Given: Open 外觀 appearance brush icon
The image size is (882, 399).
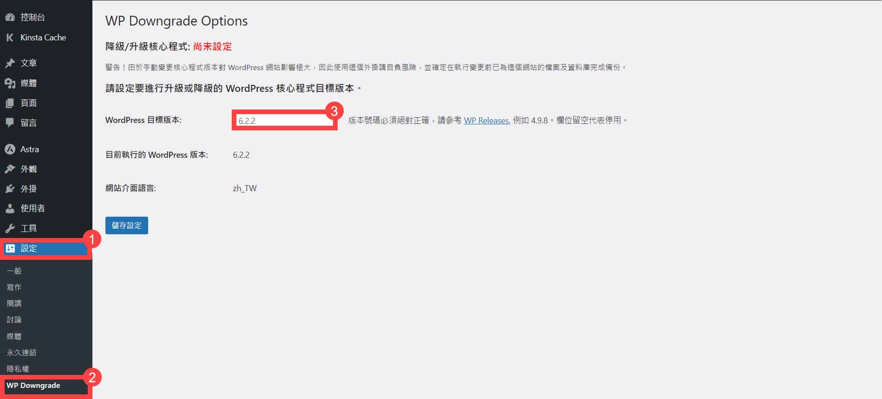Looking at the screenshot, I should click(10, 169).
